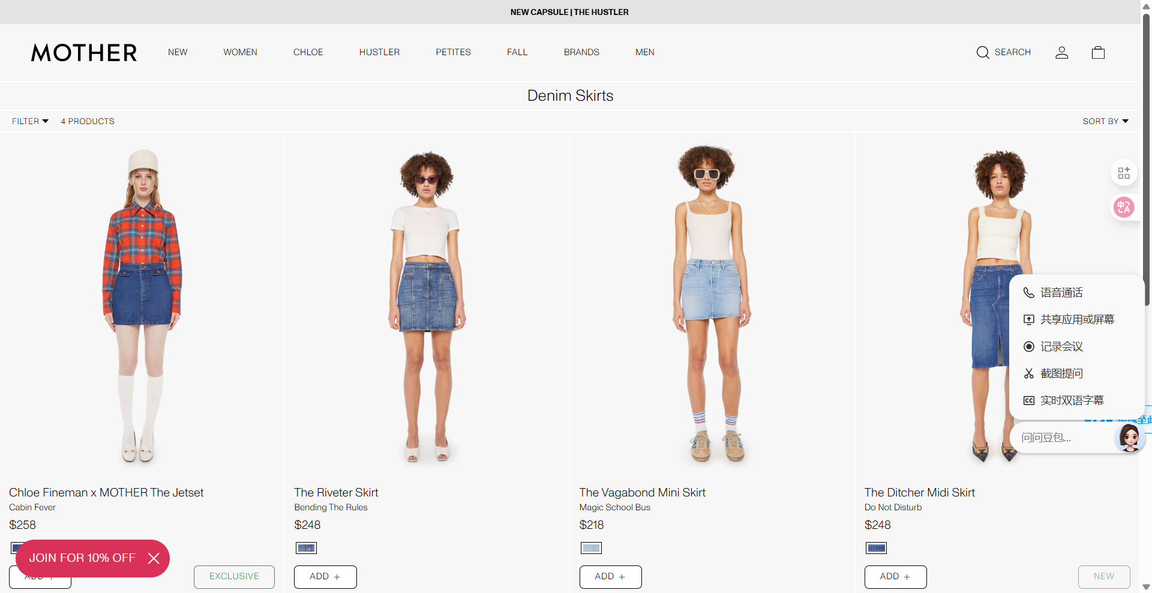Click the share screen icon
Image resolution: width=1152 pixels, height=593 pixels.
1028,320
